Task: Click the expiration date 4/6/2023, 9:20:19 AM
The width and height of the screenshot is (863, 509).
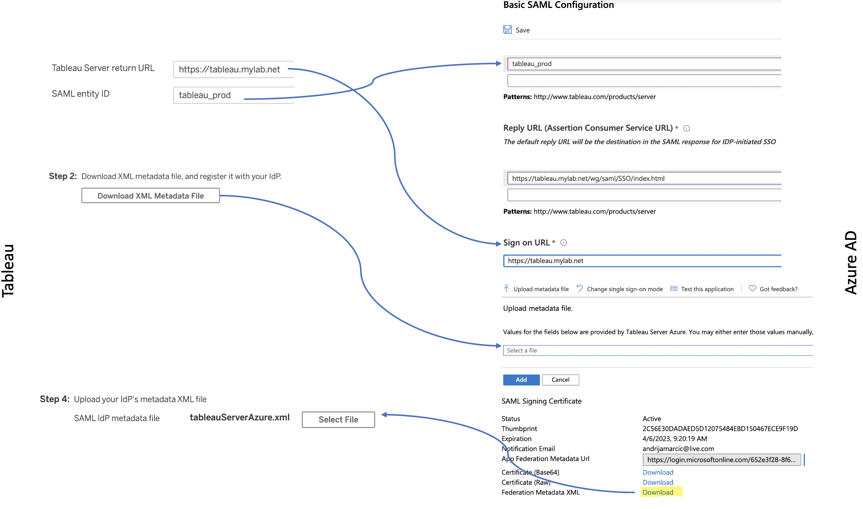Action: coord(674,439)
